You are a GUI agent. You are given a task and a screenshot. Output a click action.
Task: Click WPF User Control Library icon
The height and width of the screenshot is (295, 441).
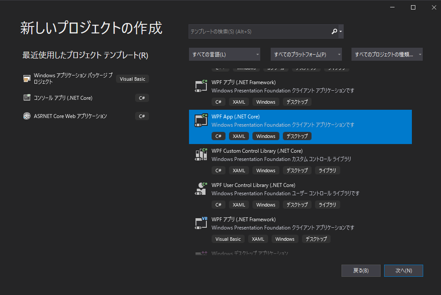(x=201, y=189)
